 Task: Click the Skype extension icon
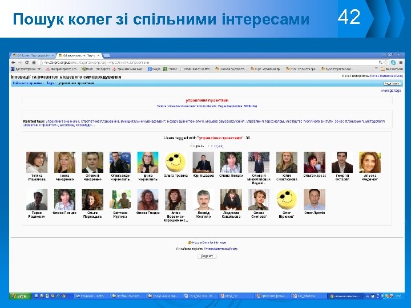[x=393, y=63]
